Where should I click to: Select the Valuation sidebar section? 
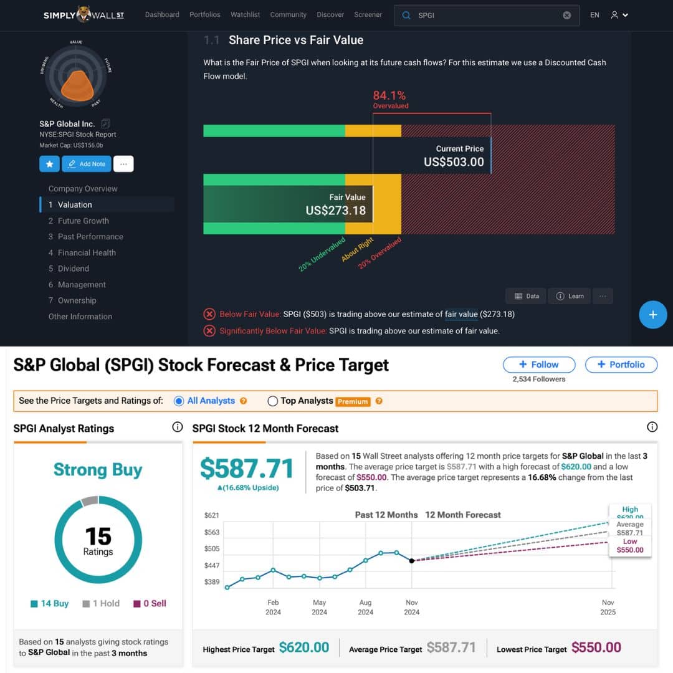107,205
